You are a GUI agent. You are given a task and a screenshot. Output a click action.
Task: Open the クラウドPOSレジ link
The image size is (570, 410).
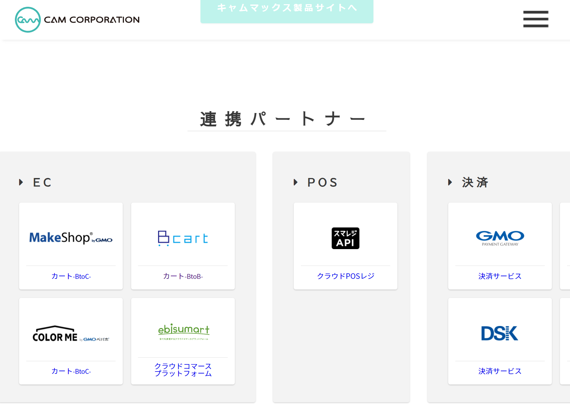346,276
